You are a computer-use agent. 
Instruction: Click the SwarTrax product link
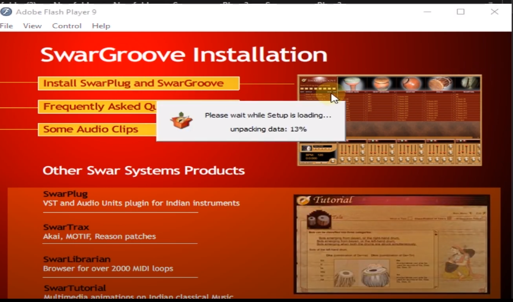click(x=66, y=227)
